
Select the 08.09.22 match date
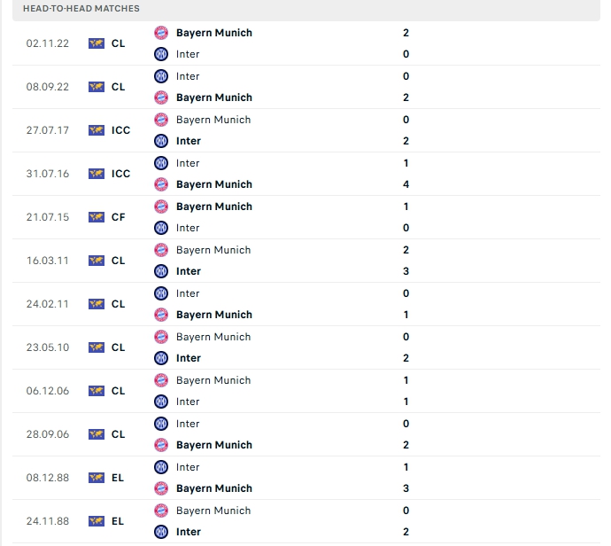tap(48, 87)
